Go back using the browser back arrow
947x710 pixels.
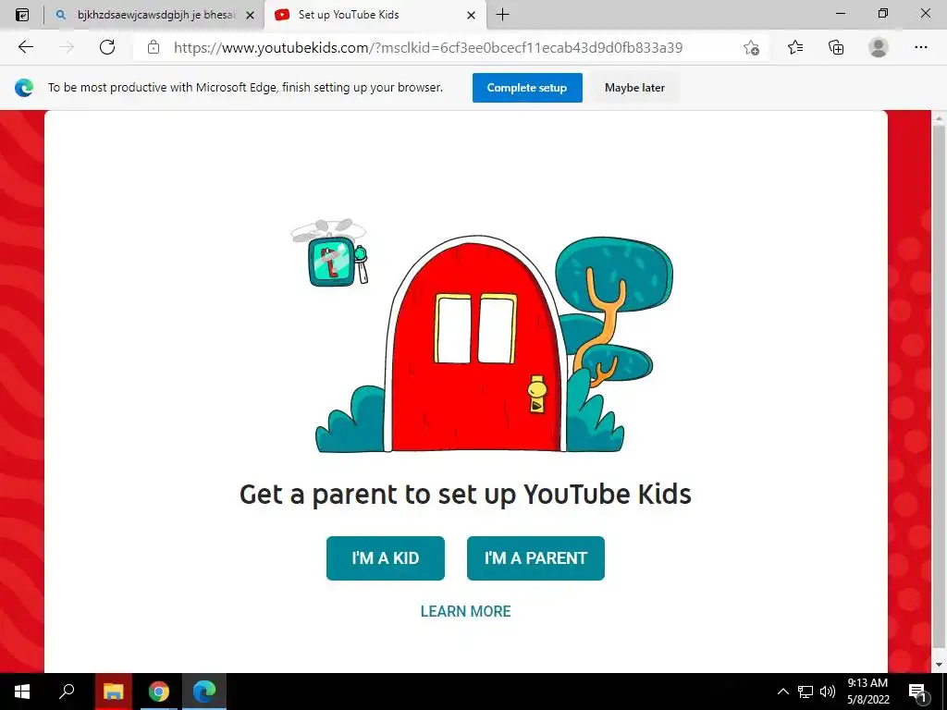click(25, 47)
